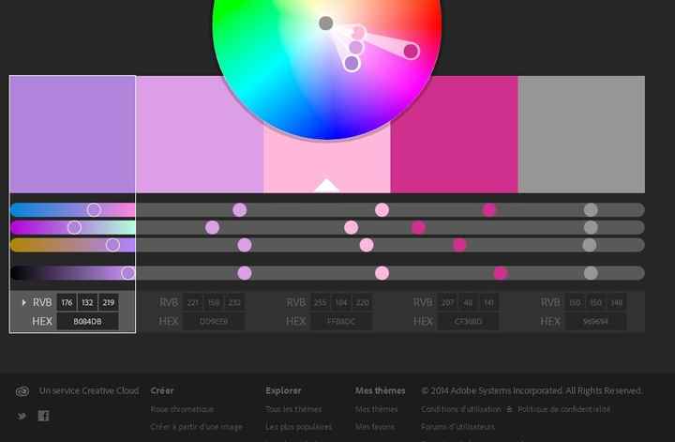Click the HEX field showing B084DB
The height and width of the screenshot is (442, 675).
click(x=87, y=321)
